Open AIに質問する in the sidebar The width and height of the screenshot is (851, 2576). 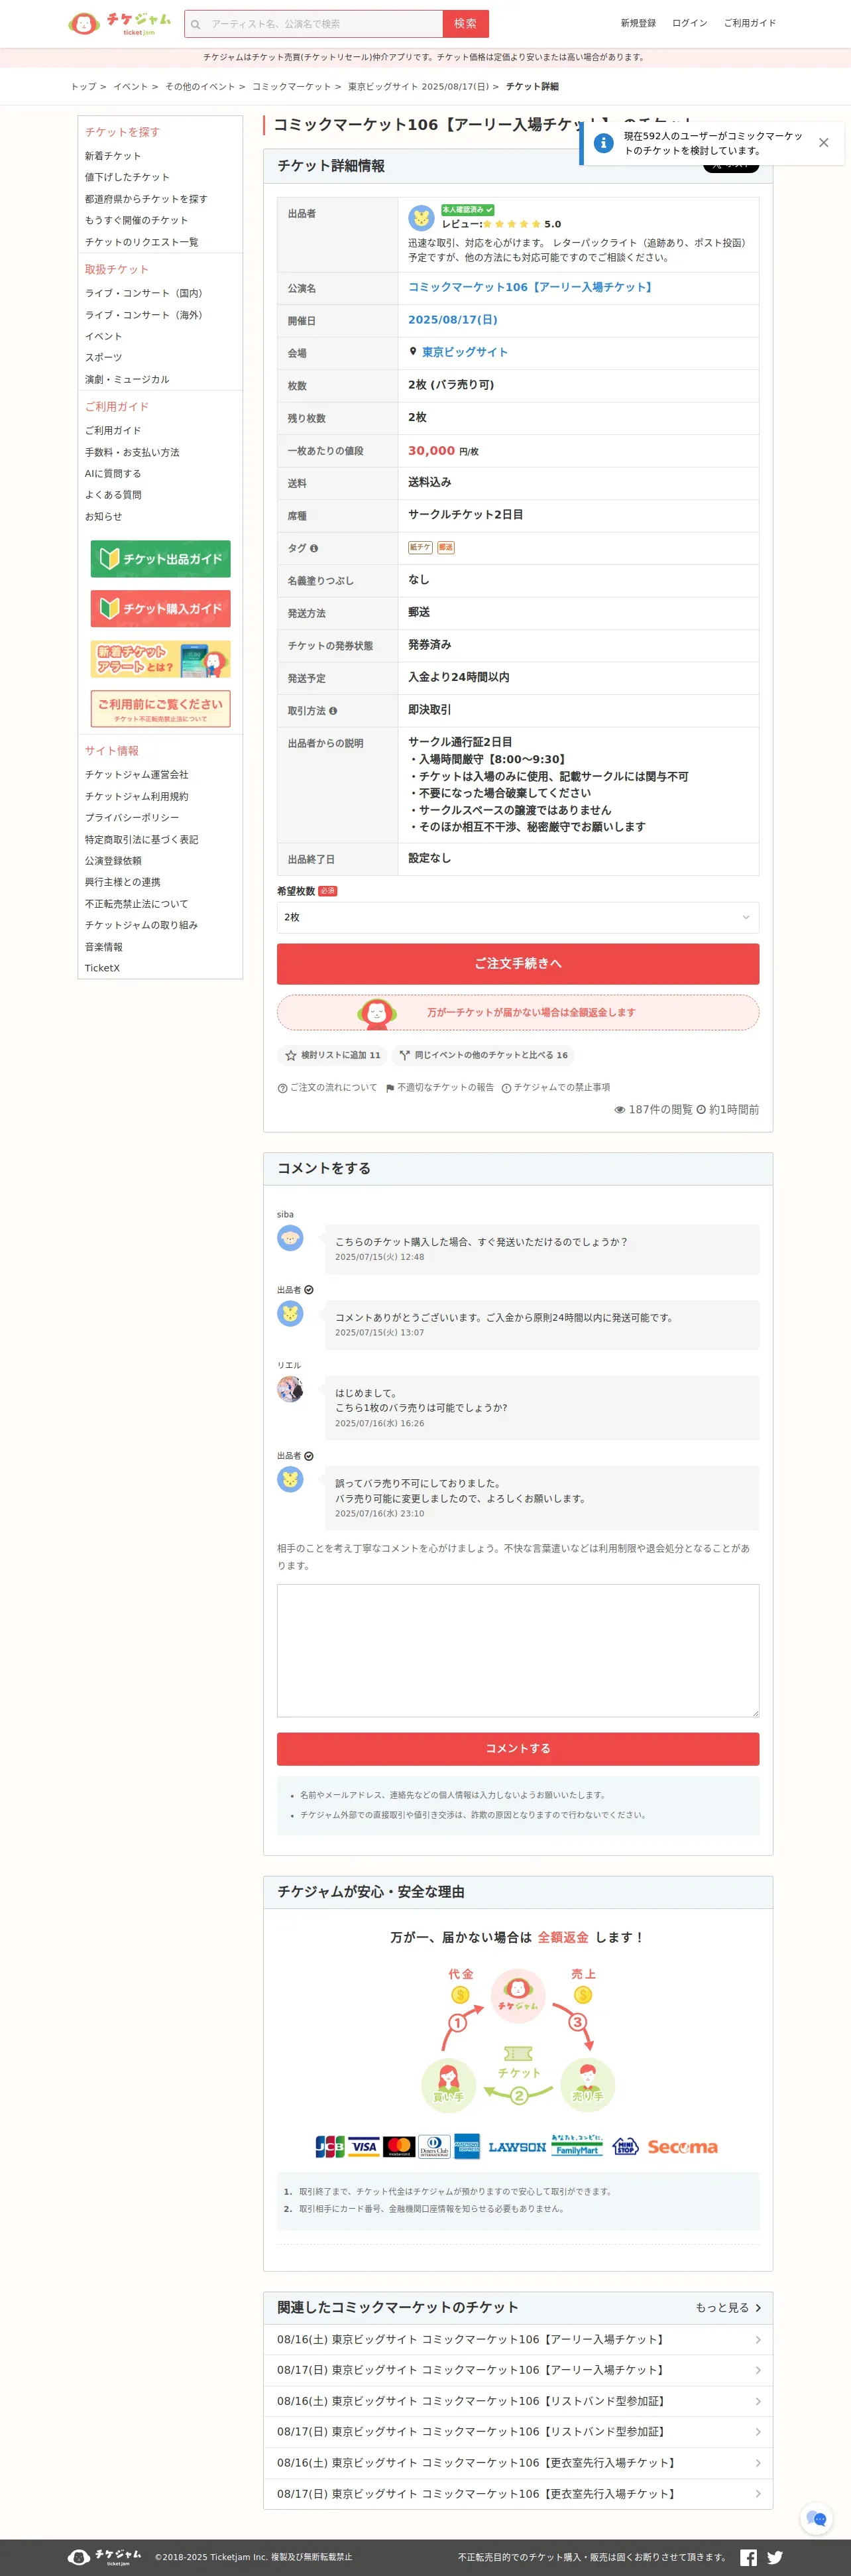[113, 474]
